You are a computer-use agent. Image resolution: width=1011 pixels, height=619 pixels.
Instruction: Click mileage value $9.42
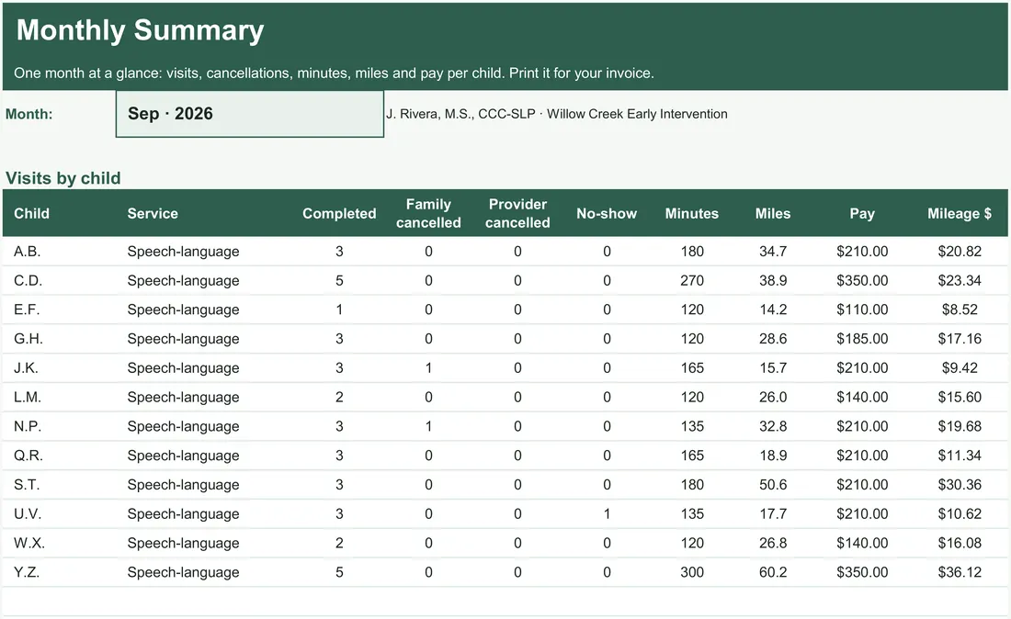coord(960,367)
